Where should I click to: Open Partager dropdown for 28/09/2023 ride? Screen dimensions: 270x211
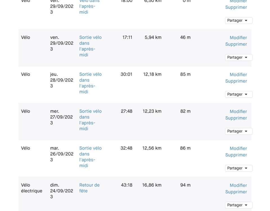pyautogui.click(x=238, y=94)
